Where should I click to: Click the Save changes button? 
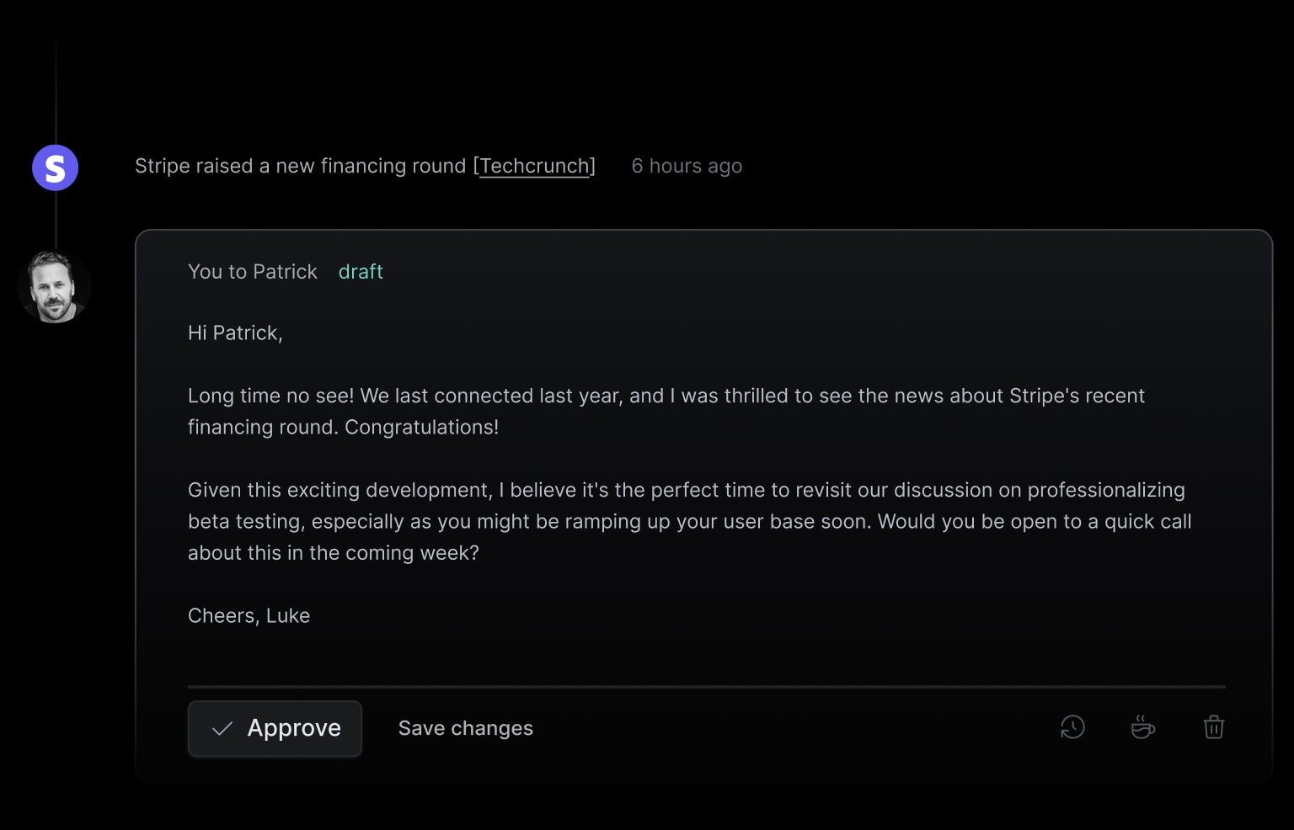coord(466,728)
